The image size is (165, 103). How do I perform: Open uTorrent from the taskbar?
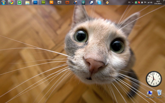[x=20, y=2]
